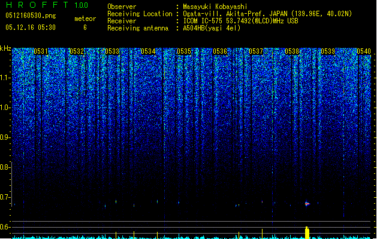Click the time marker 0537
This screenshot has height=239, width=377.
click(256, 51)
